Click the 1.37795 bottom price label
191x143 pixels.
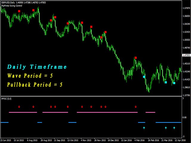coord(187,95)
